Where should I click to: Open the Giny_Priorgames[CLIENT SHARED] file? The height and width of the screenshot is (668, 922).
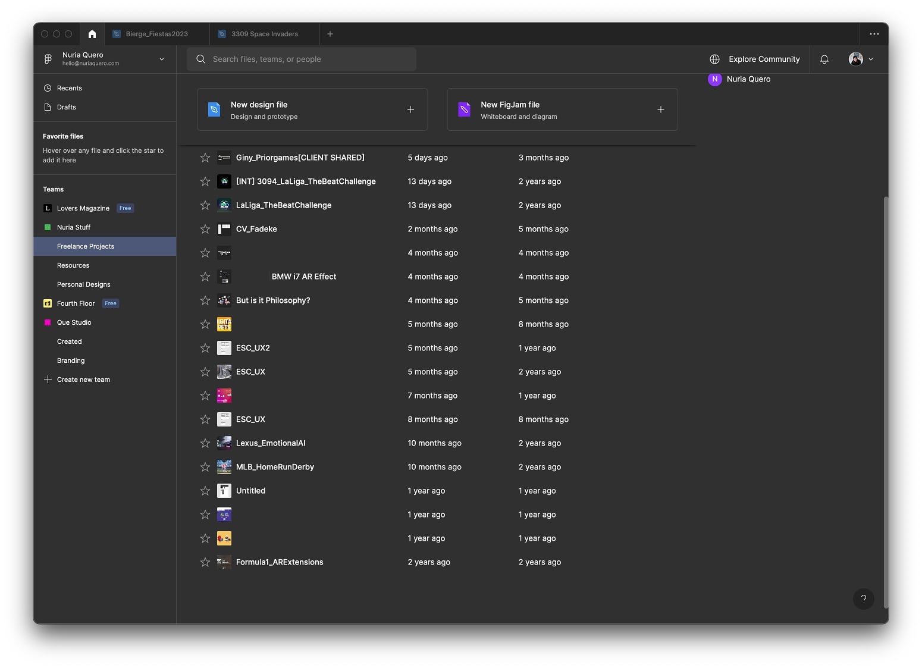click(x=300, y=158)
